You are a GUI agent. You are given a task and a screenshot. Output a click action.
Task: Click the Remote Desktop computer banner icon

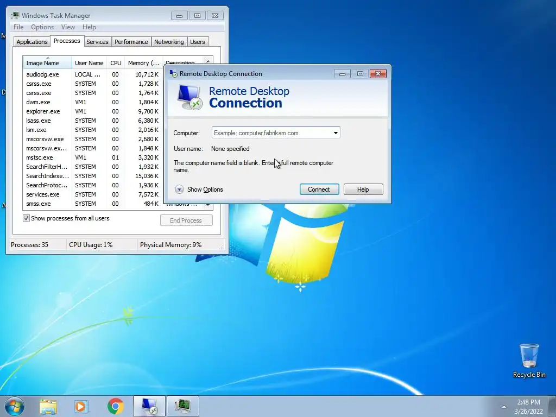point(189,97)
